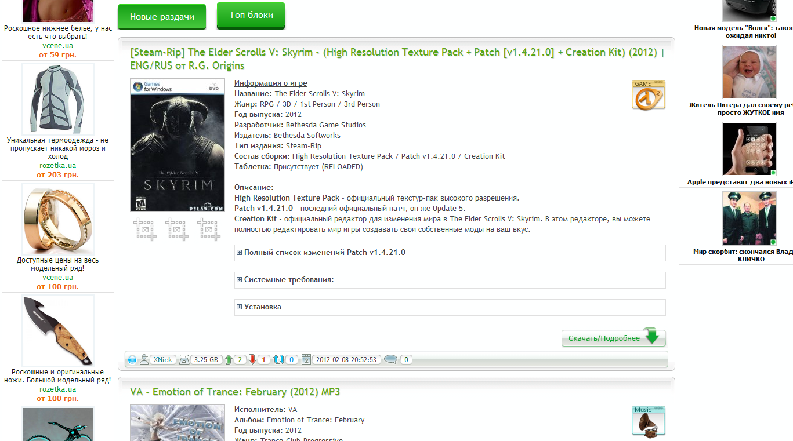Screen dimensions: 793x441
Task: Click the baby photo news thumbnail
Action: tap(749, 72)
